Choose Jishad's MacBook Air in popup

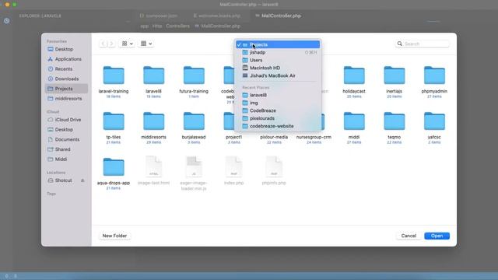(278, 75)
